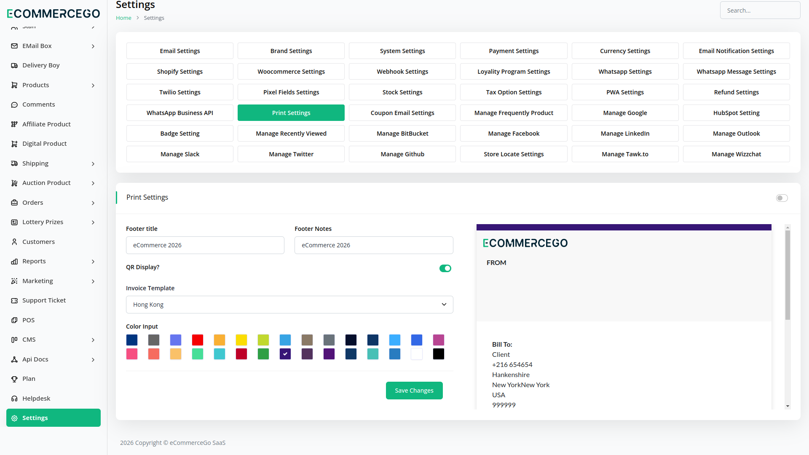Image resolution: width=809 pixels, height=455 pixels.
Task: Go to Home breadcrumb link
Action: tap(123, 18)
